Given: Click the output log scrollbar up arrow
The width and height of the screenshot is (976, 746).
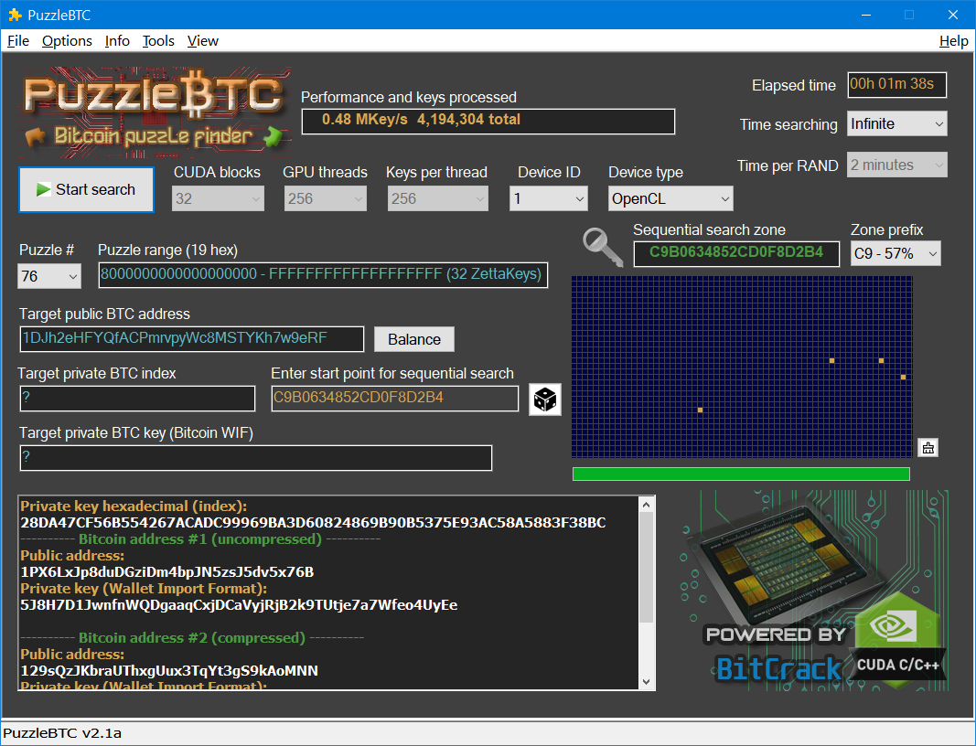Looking at the screenshot, I should tap(646, 505).
